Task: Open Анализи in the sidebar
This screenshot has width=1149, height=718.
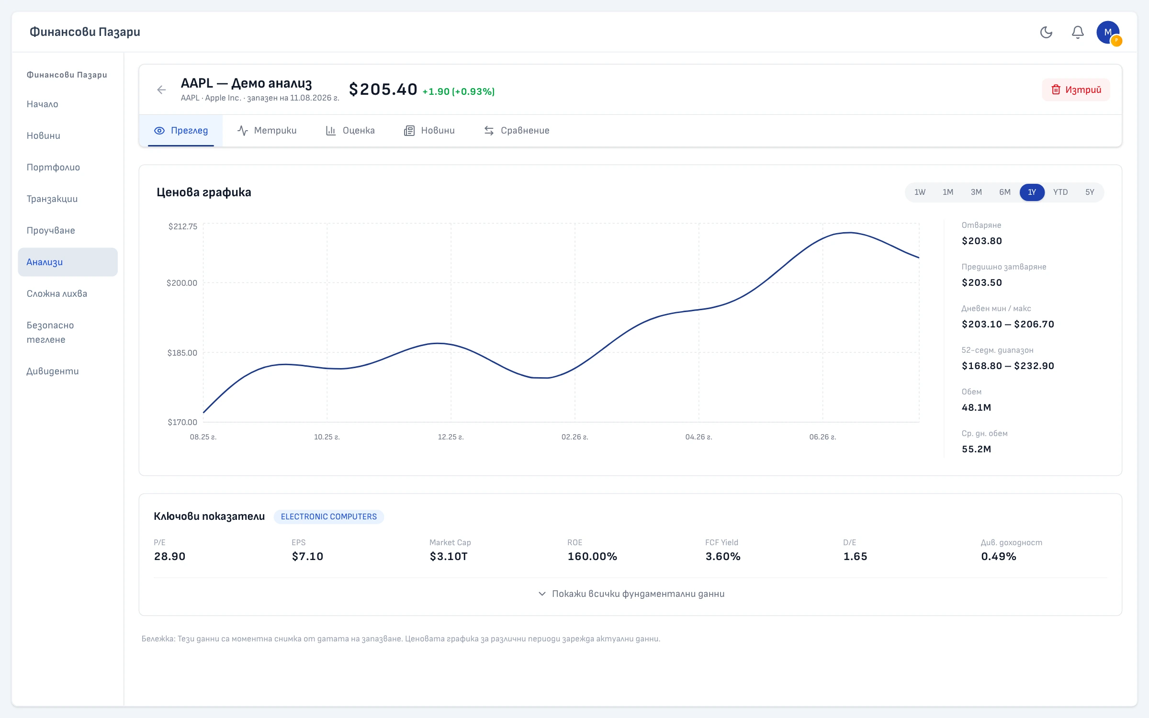Action: (x=68, y=262)
